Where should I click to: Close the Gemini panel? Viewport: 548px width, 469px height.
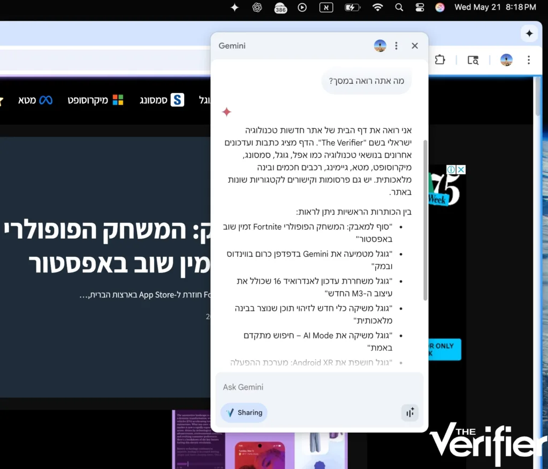click(415, 46)
